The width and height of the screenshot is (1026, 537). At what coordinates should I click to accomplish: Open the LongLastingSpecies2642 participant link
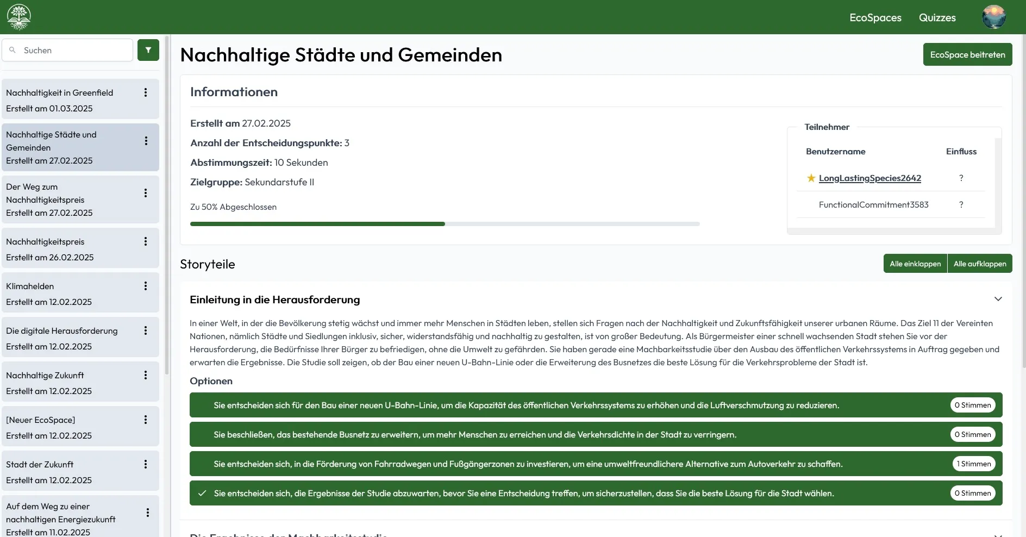pos(870,178)
